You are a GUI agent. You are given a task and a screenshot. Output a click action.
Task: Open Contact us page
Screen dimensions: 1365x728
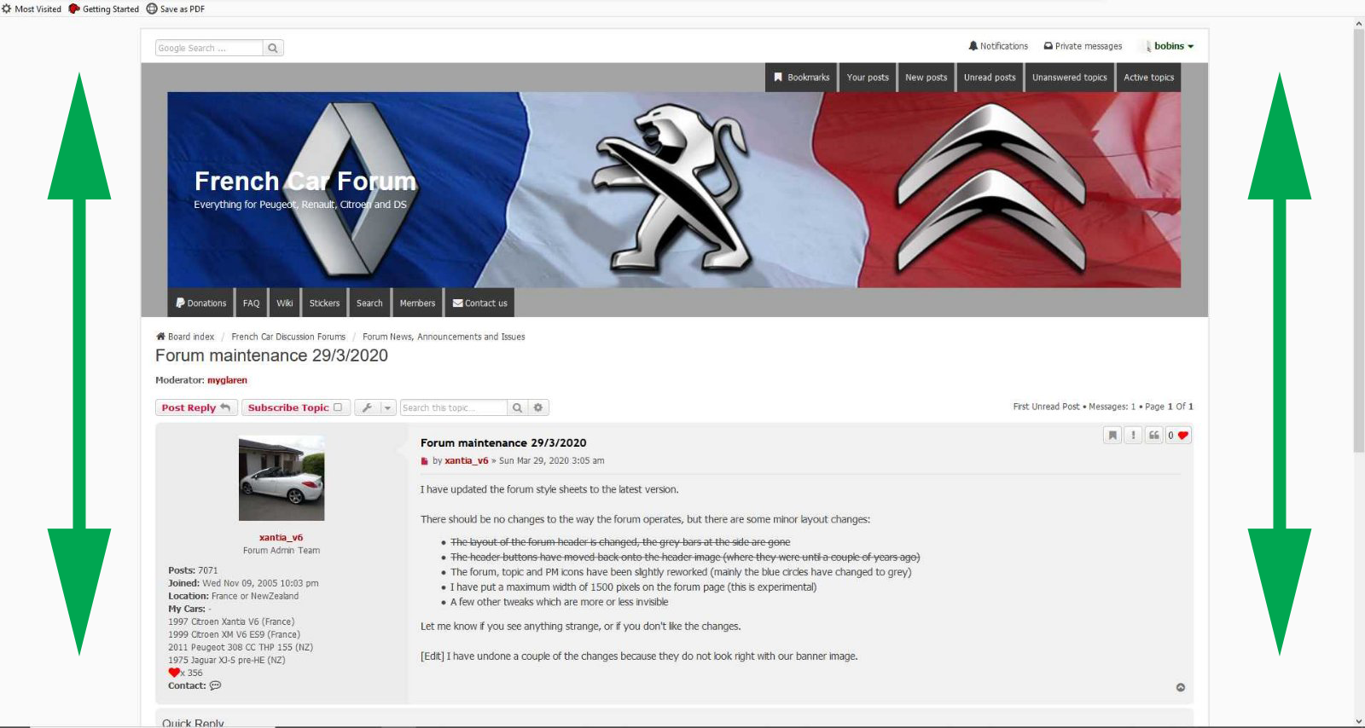[479, 303]
